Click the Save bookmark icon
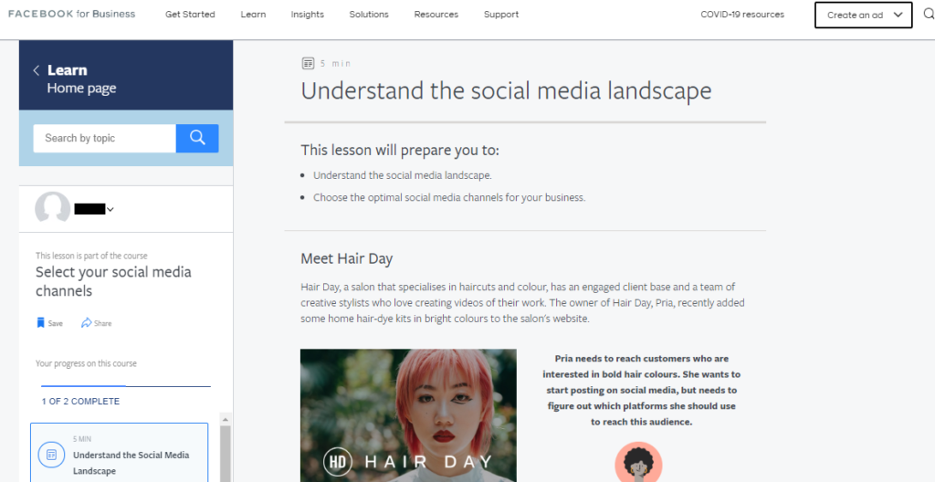The image size is (935, 482). 40,323
